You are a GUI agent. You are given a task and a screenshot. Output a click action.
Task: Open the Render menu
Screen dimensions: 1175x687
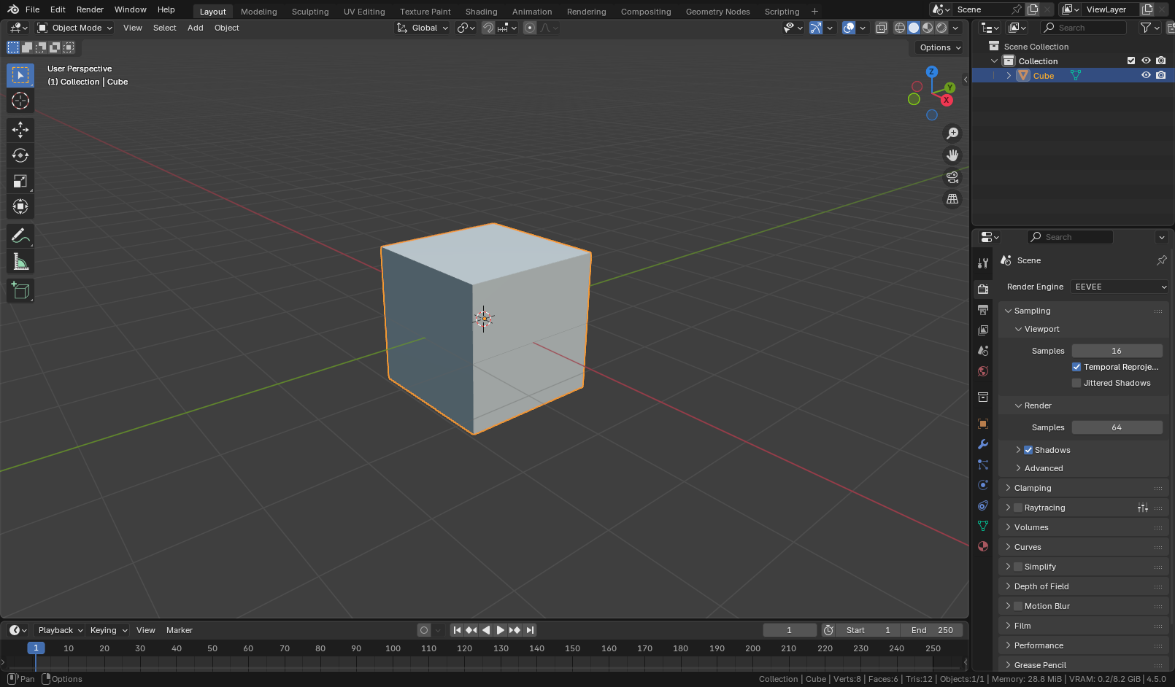90,9
